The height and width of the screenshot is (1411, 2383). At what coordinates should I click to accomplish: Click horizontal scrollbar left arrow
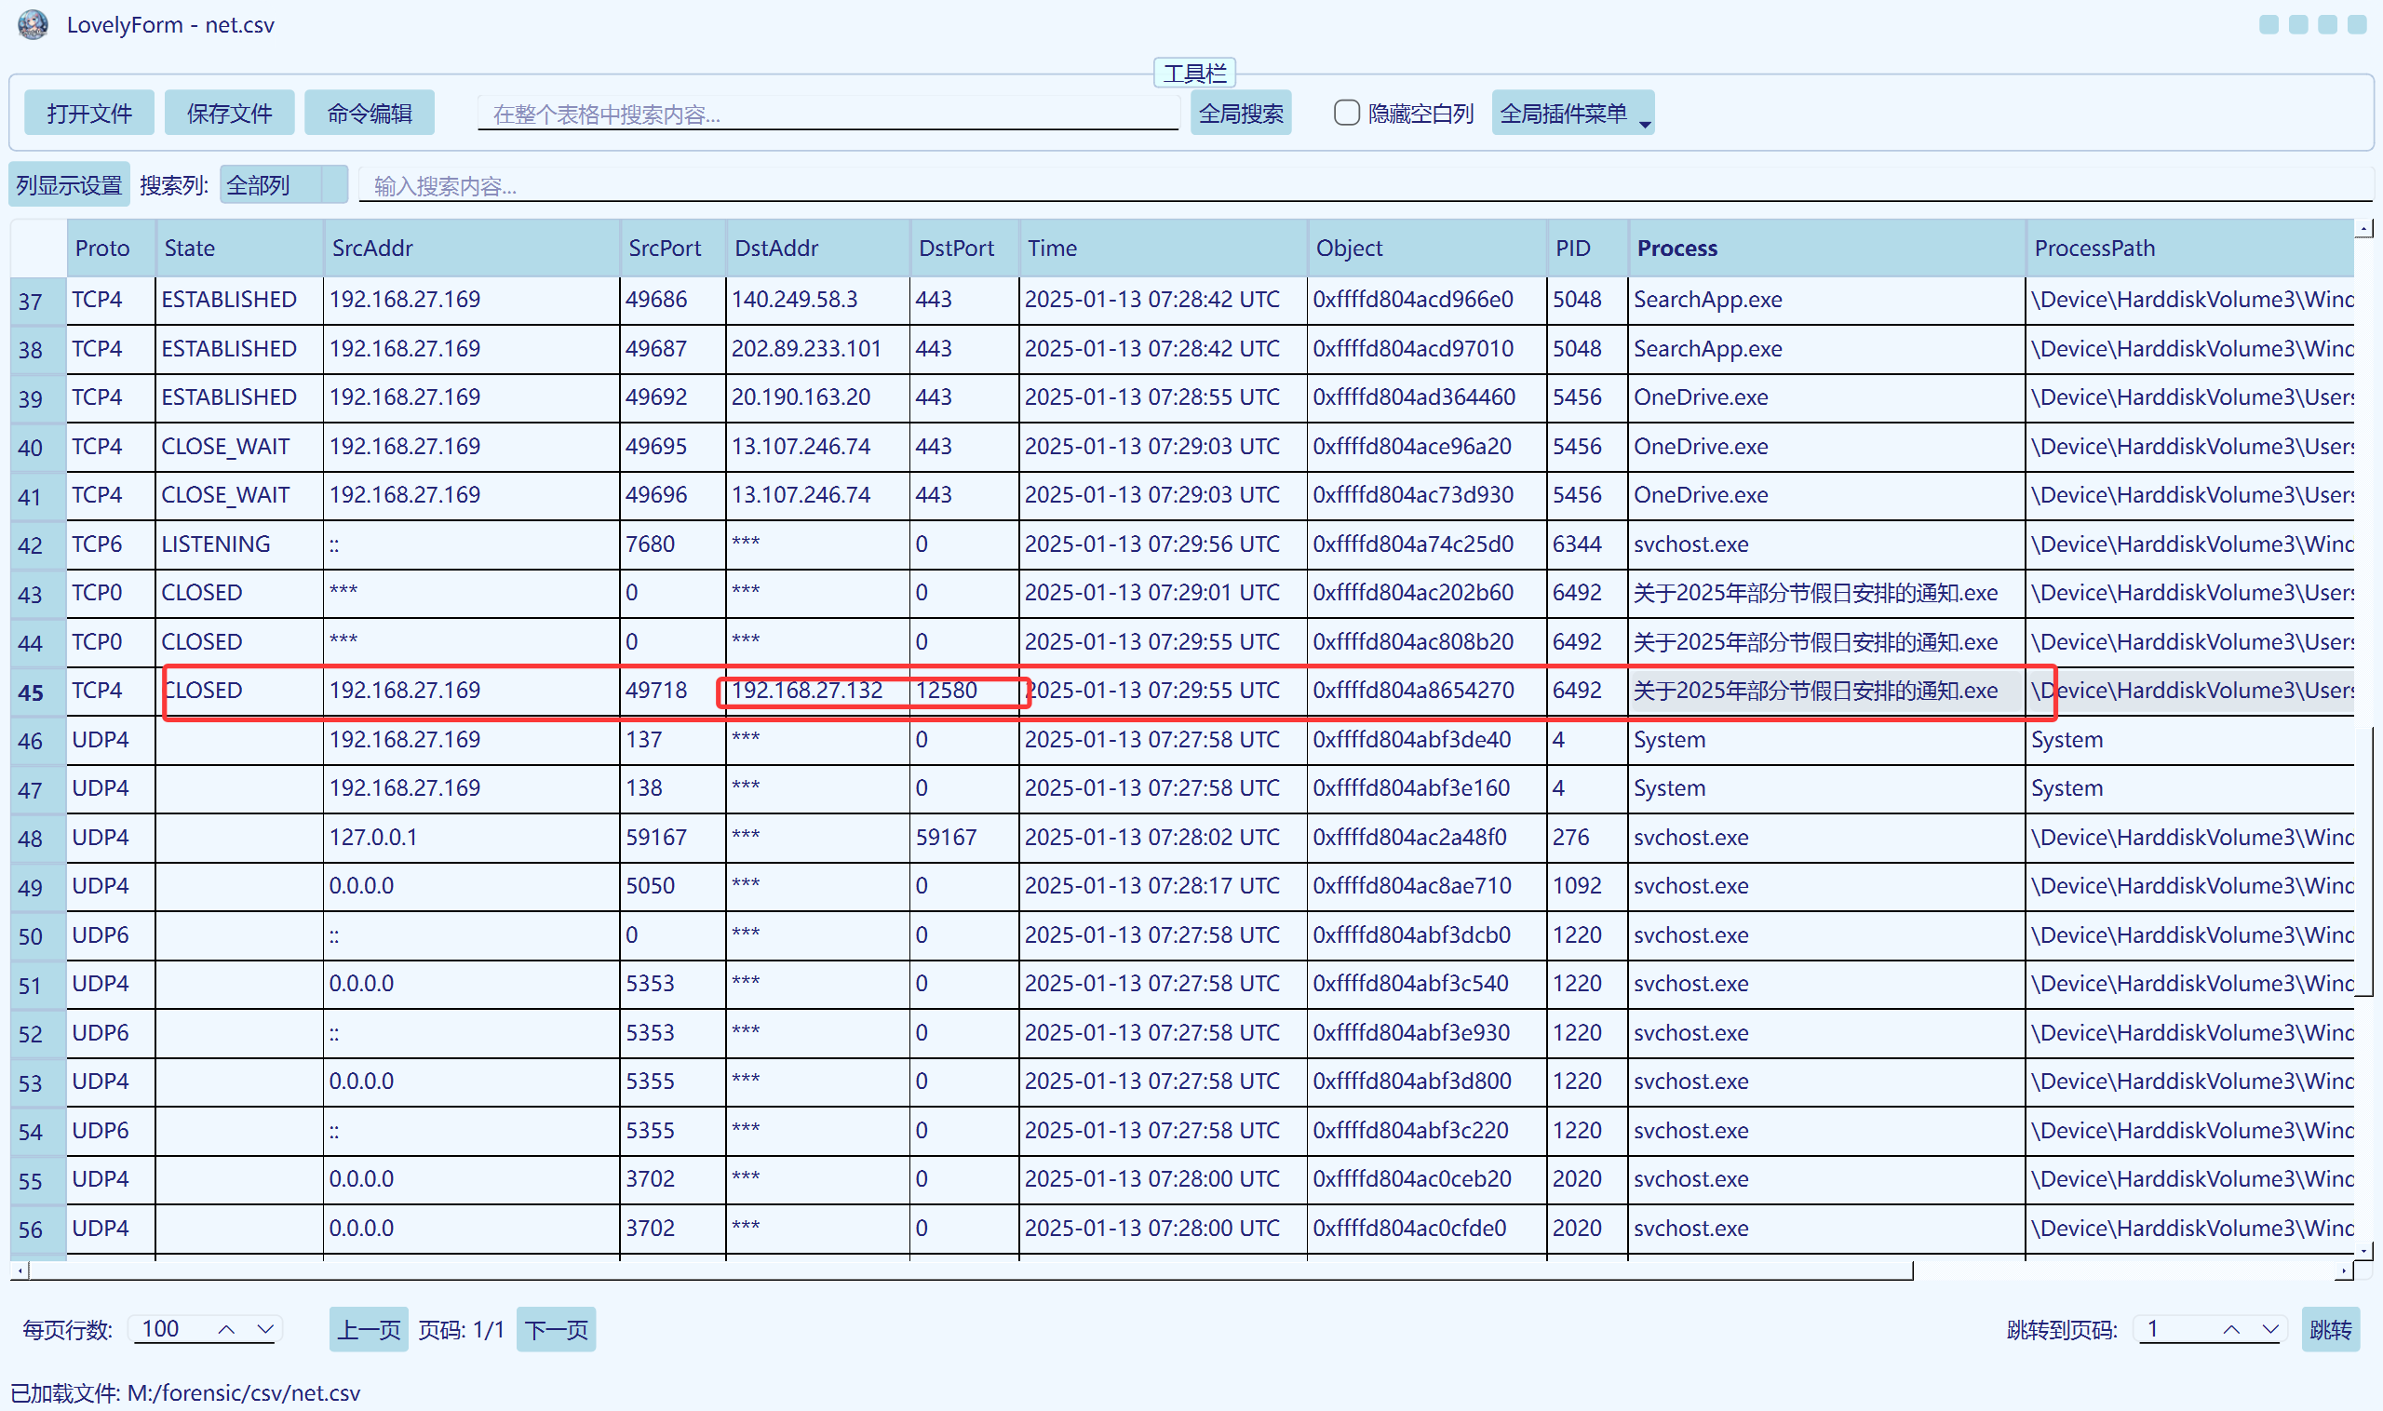20,1271
